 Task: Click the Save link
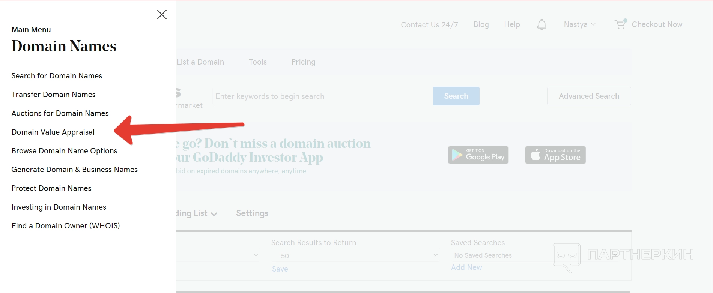280,269
